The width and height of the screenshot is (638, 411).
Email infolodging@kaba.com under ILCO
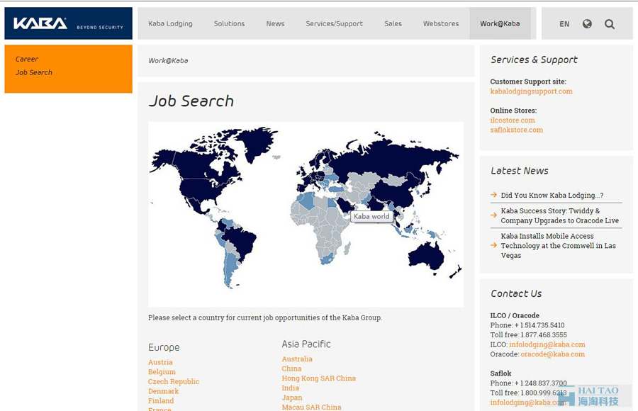(x=547, y=344)
